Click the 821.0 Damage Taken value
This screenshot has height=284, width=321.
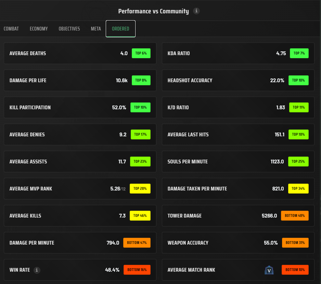278,189
